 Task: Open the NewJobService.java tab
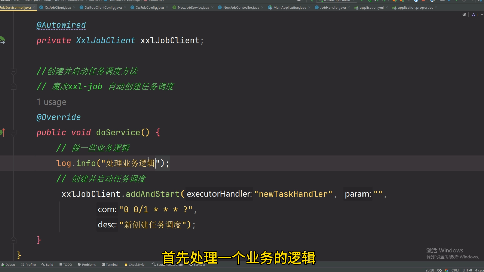click(x=193, y=7)
